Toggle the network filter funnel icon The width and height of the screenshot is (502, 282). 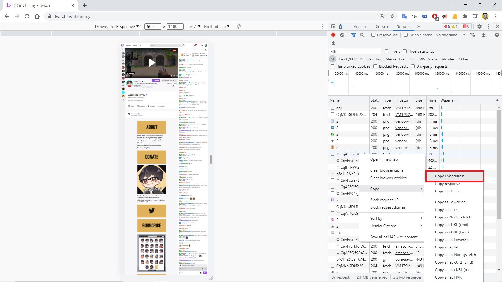(x=354, y=35)
